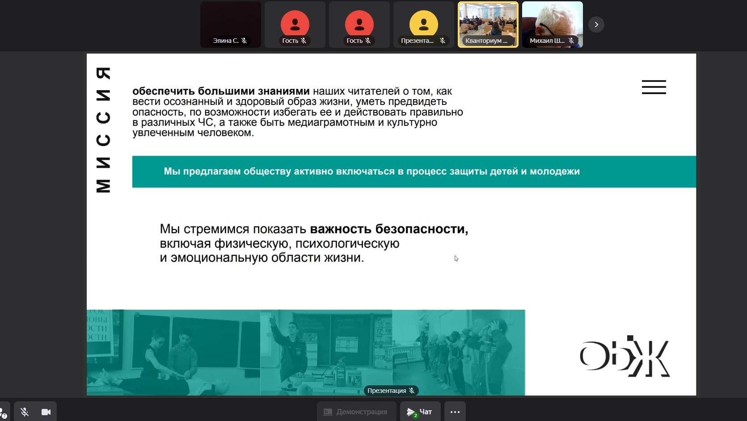
Task: Click the second Гость red avatar
Action: pyautogui.click(x=359, y=24)
